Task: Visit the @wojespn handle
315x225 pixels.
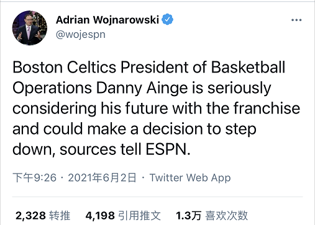Action: [81, 35]
